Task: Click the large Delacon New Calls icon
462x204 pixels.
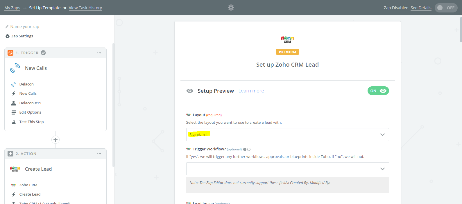Action: click(x=15, y=68)
